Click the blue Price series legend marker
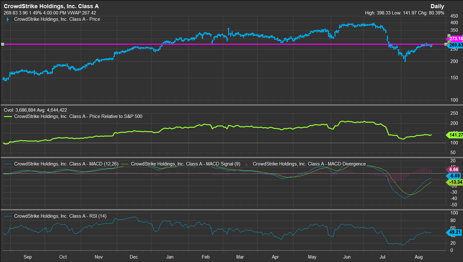Viewport: 463px width, 262px height. (8, 19)
